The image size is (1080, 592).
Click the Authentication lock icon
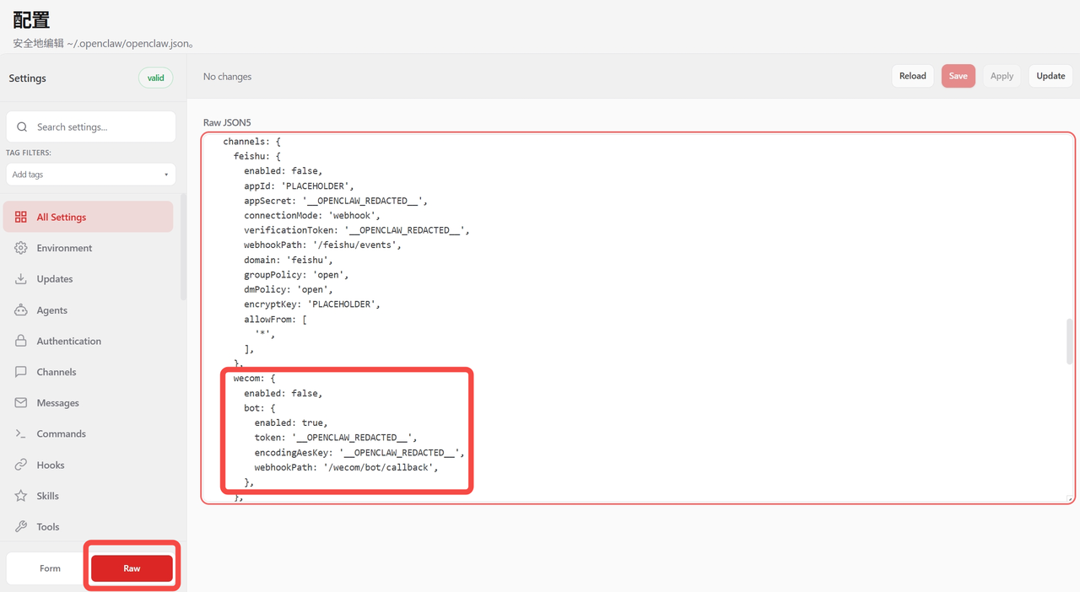pos(21,341)
